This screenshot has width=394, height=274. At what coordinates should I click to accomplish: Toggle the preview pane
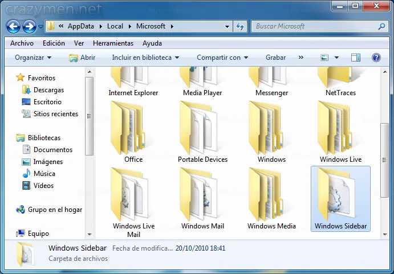[x=356, y=58]
